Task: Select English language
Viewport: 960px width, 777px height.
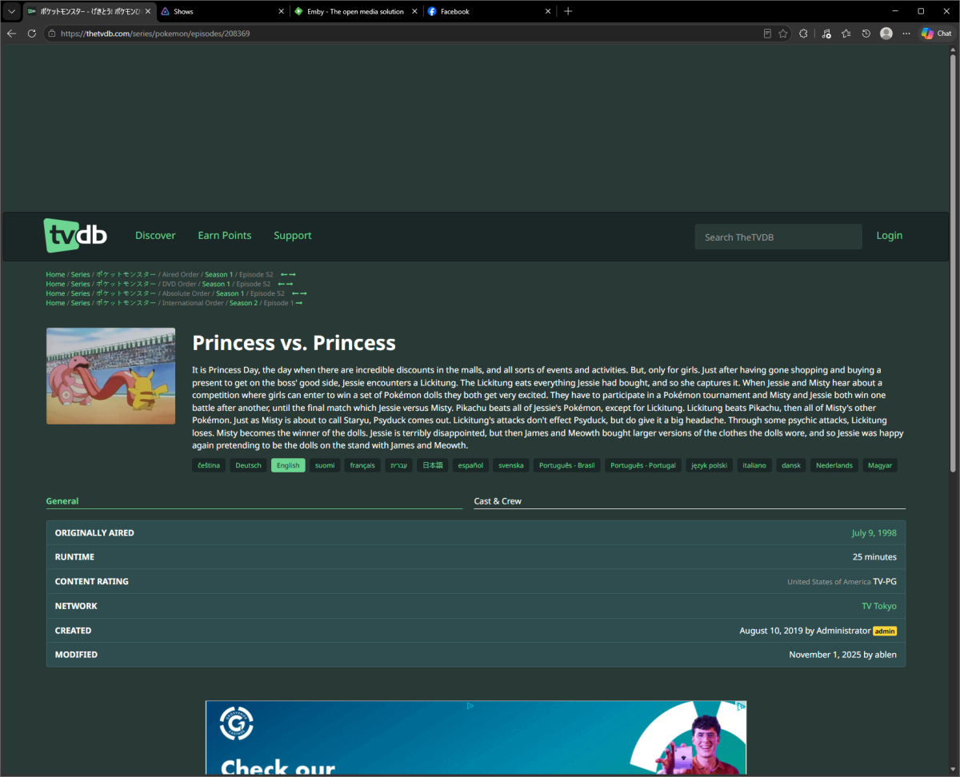Action: tap(288, 465)
